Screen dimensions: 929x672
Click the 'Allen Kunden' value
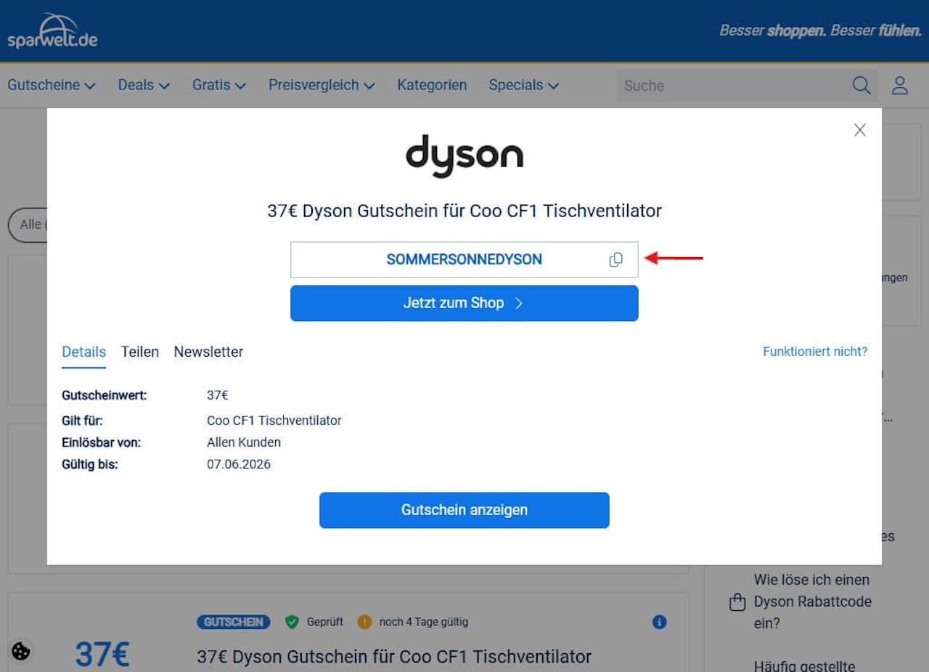pyautogui.click(x=244, y=442)
